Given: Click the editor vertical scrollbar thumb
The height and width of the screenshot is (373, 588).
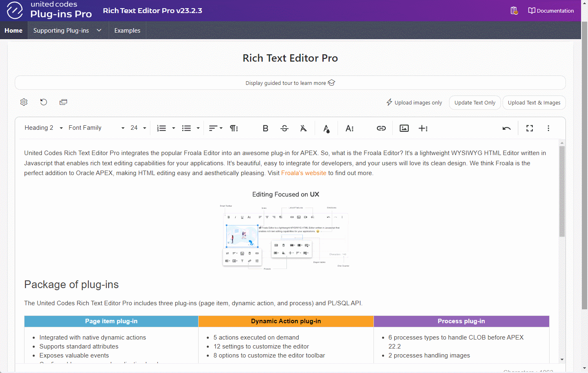Looking at the screenshot, I should 562,191.
